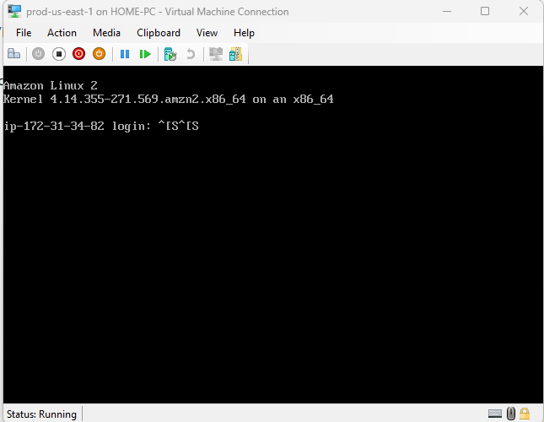Click the mouse icon in the status bar
Image resolution: width=544 pixels, height=422 pixels.
pos(511,414)
